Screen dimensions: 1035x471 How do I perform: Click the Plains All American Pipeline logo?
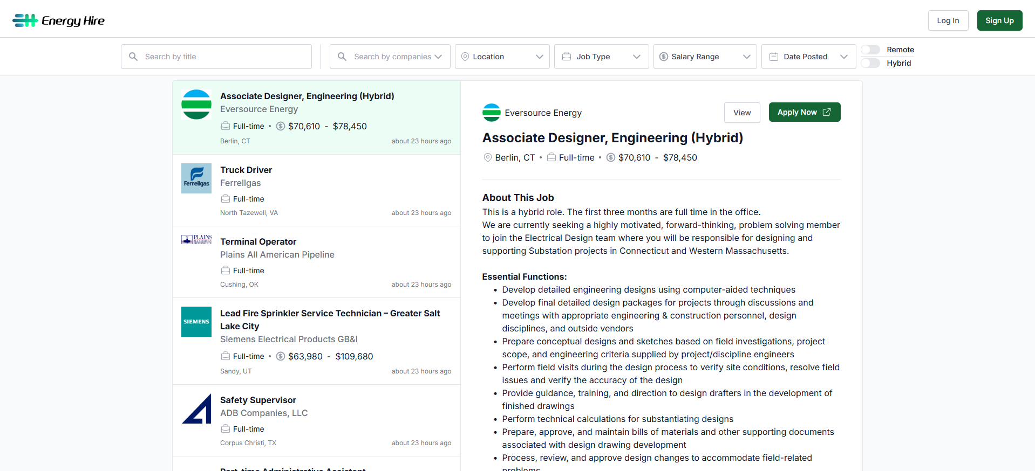click(x=196, y=240)
